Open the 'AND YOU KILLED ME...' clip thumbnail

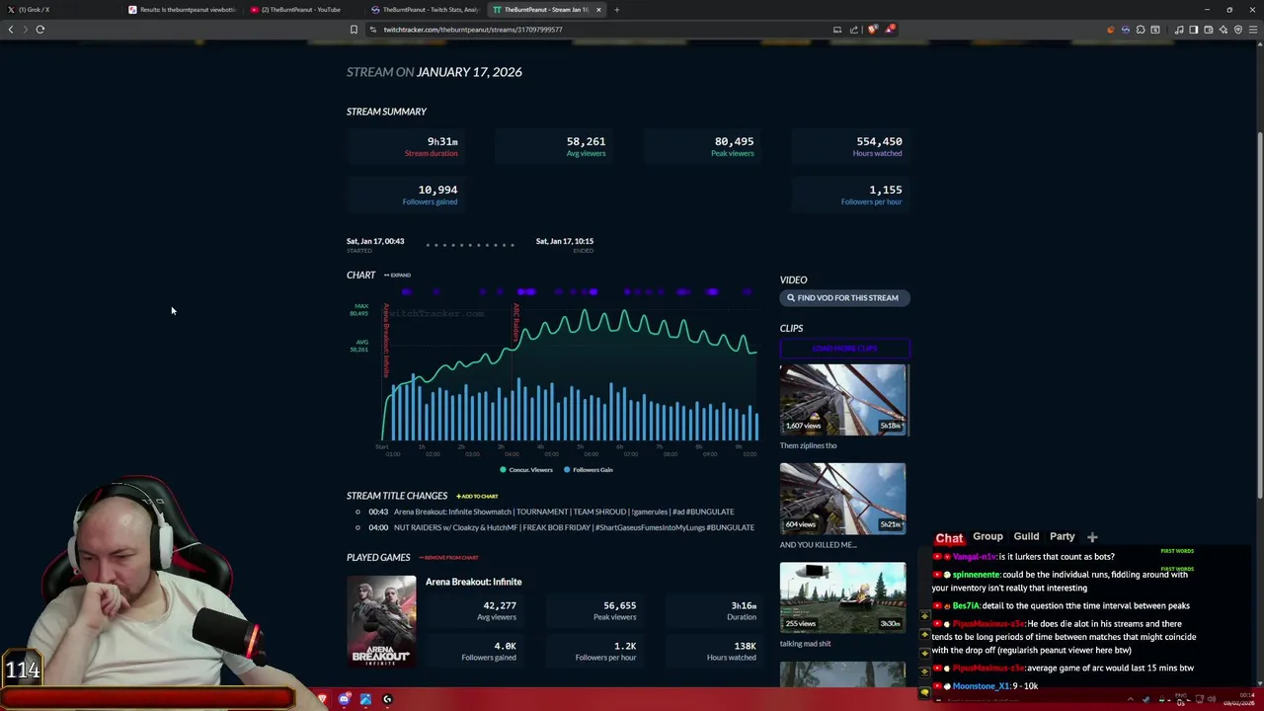click(x=842, y=499)
